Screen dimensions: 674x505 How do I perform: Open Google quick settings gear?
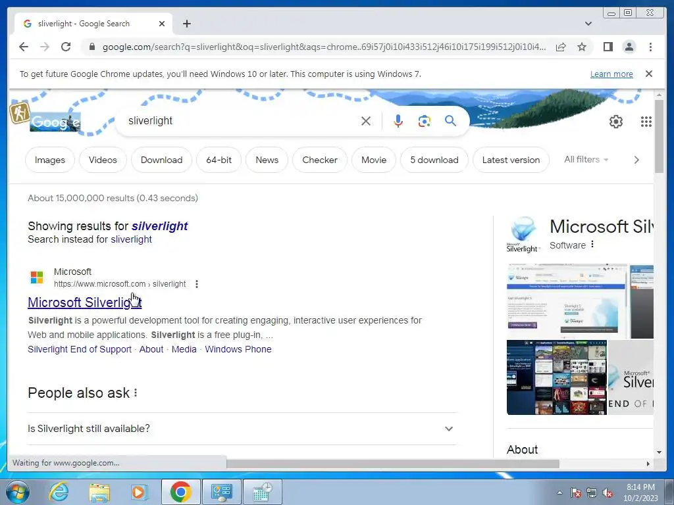pos(616,122)
